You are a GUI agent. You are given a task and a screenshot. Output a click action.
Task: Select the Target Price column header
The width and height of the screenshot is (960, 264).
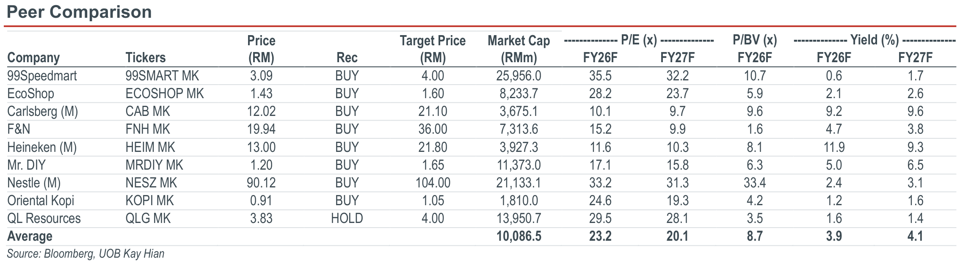pos(433,49)
